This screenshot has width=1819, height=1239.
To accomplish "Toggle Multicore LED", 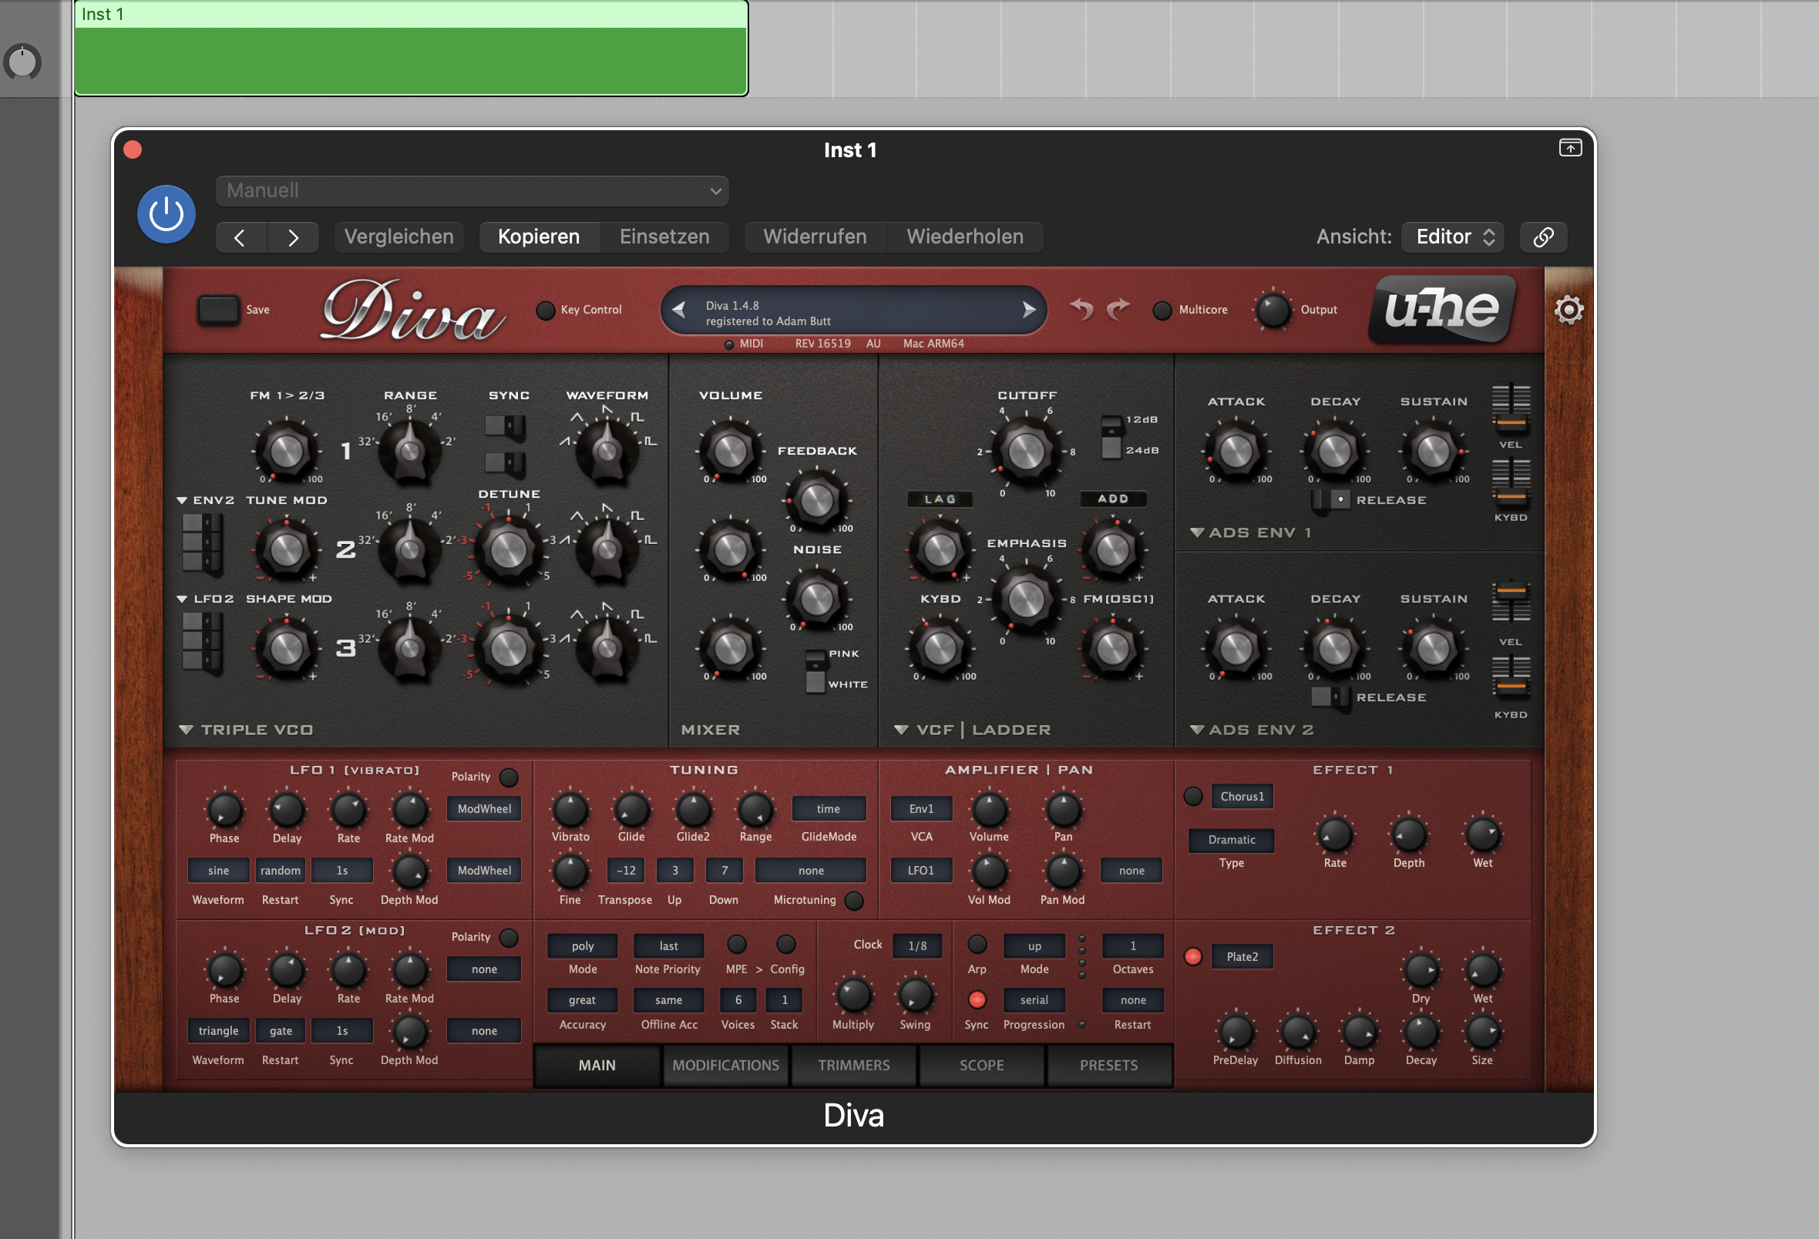I will point(1162,310).
